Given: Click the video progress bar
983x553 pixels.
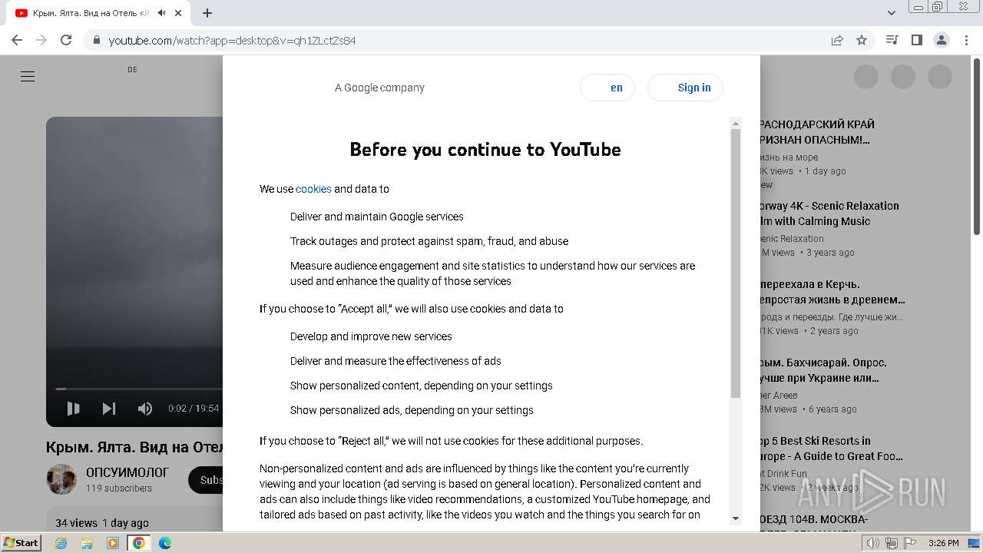Looking at the screenshot, I should point(139,389).
